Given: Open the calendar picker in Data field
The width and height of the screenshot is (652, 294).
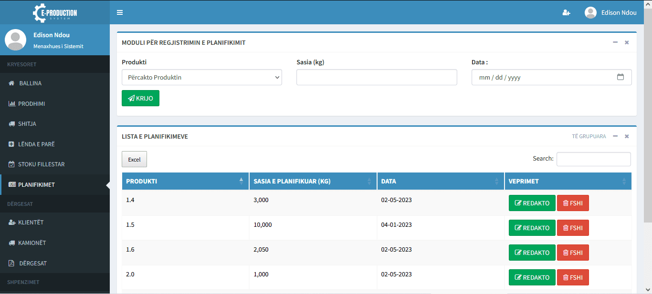Looking at the screenshot, I should 620,77.
